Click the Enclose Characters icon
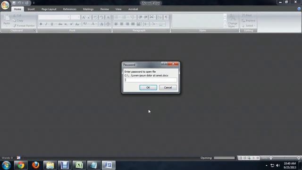The image size is (302, 170). coord(108,24)
